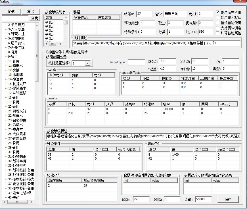Save changes with the 保存 button
Viewport: 247px width, 209px height.
point(228,199)
